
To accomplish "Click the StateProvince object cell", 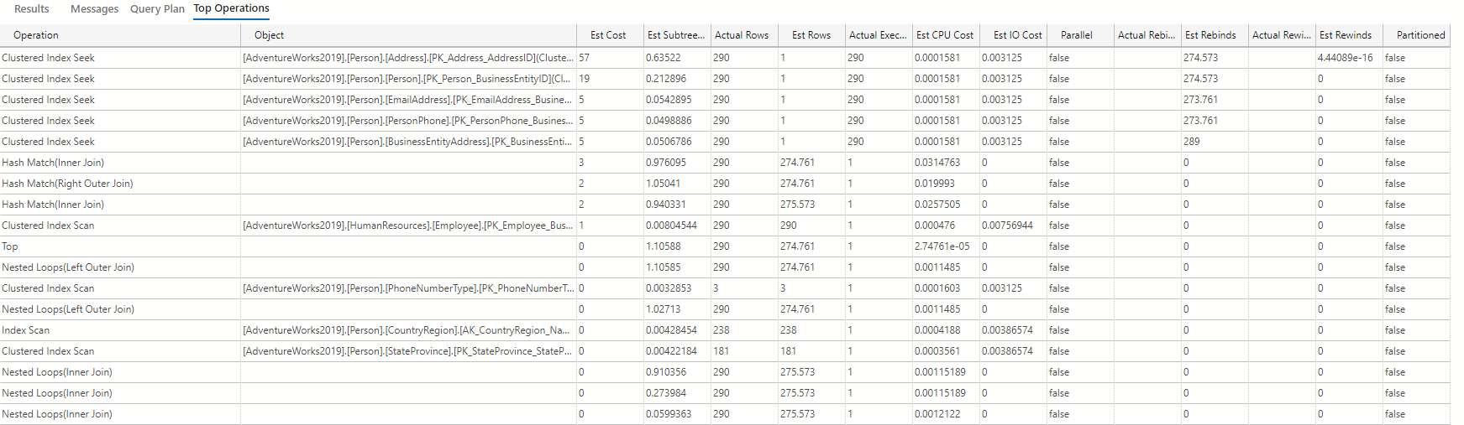I will tap(408, 351).
